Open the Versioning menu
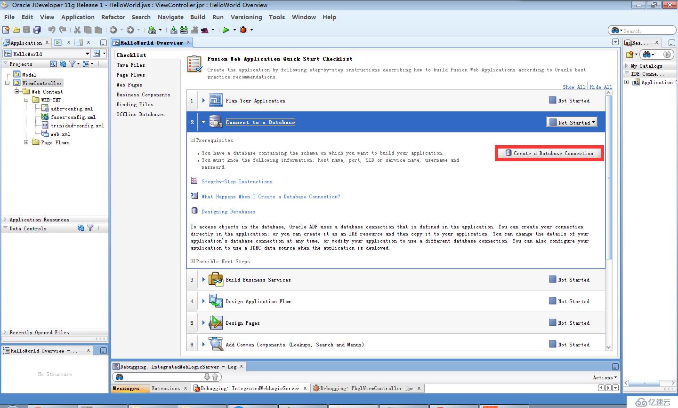 pyautogui.click(x=246, y=17)
